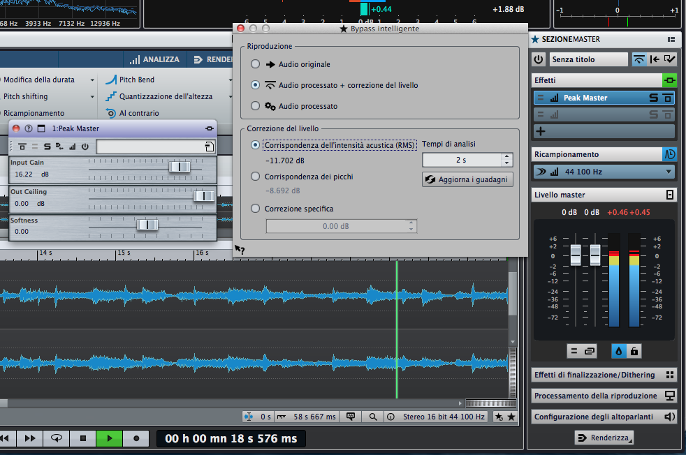The width and height of the screenshot is (686, 455).
Task: Toggle the loop button in transport bar
Action: tap(57, 438)
